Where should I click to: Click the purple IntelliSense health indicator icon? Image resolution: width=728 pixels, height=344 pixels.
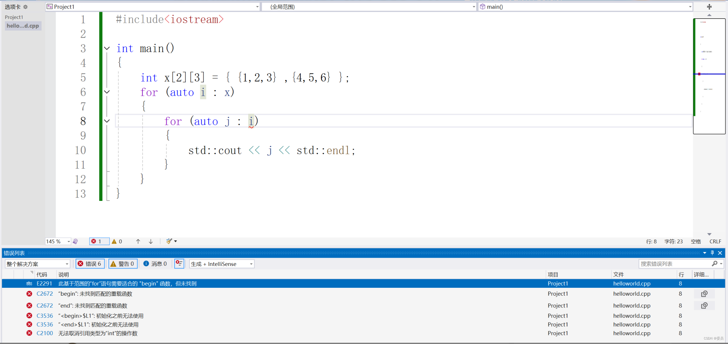pos(75,241)
